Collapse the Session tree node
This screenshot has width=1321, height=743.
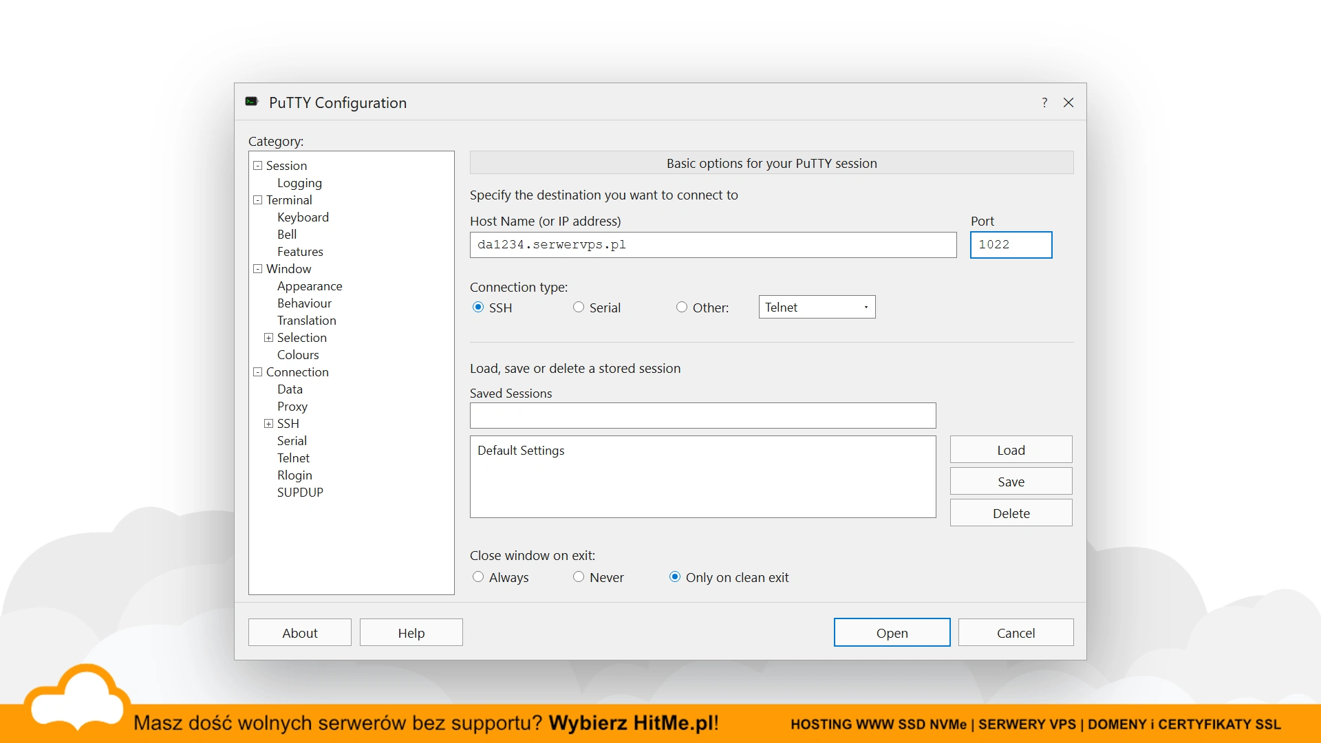click(x=258, y=166)
